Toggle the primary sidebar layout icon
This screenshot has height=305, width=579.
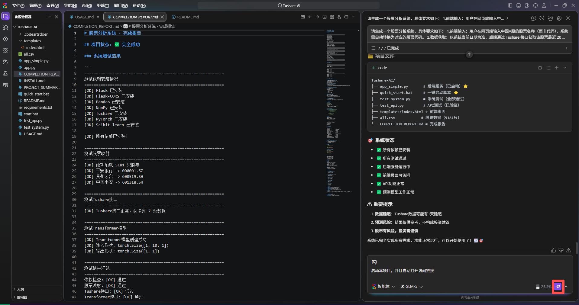click(510, 5)
